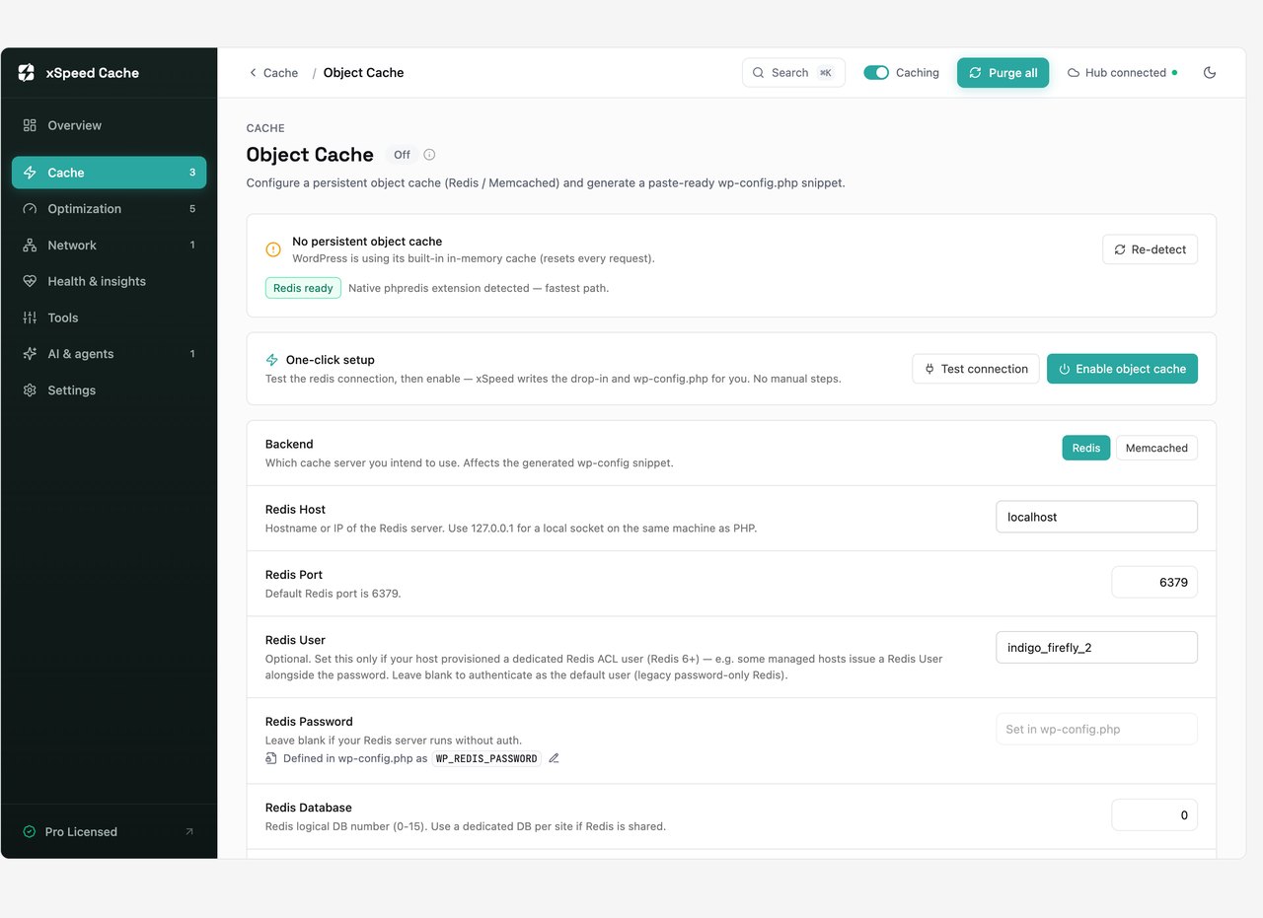Viewport: 1263px width, 918px height.
Task: Select Cache in the sidebar
Action: pyautogui.click(x=109, y=173)
